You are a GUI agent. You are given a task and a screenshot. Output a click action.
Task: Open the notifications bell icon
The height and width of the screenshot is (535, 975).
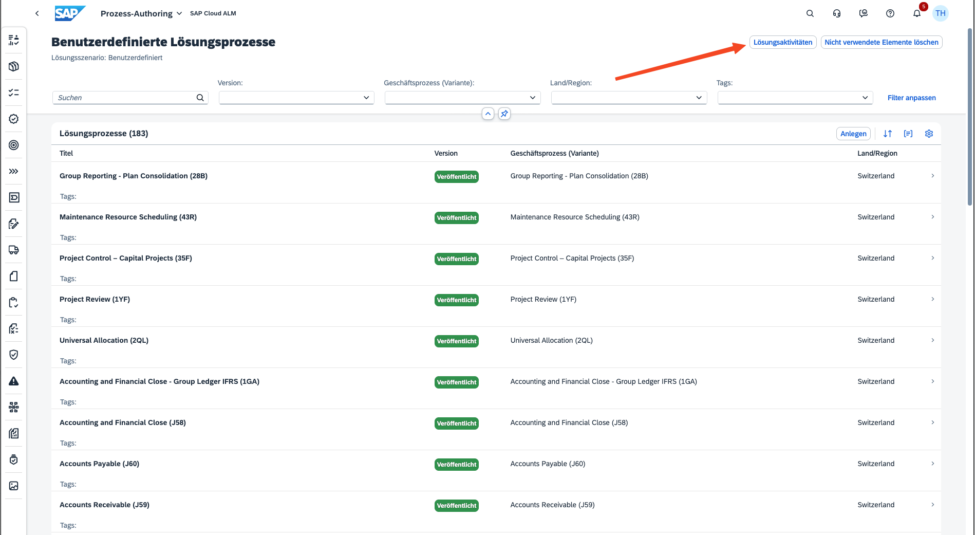(917, 13)
